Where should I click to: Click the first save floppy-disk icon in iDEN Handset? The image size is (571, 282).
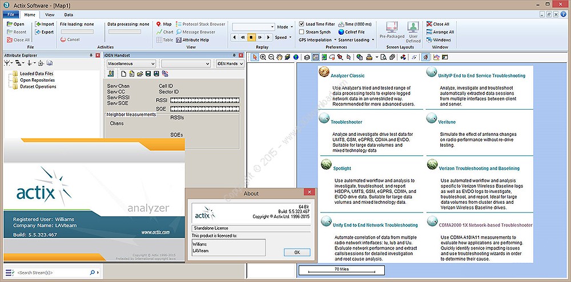(148, 74)
